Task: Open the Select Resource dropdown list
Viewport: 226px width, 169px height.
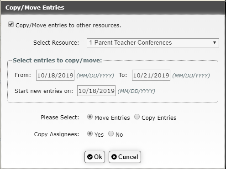Action: [153, 43]
